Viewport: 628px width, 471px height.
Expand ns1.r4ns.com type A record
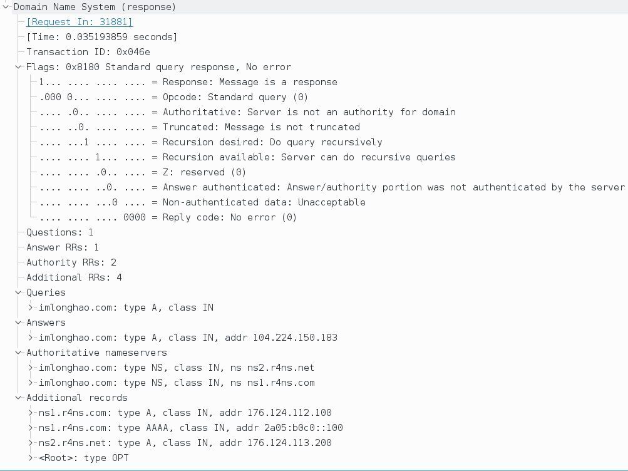(31, 413)
